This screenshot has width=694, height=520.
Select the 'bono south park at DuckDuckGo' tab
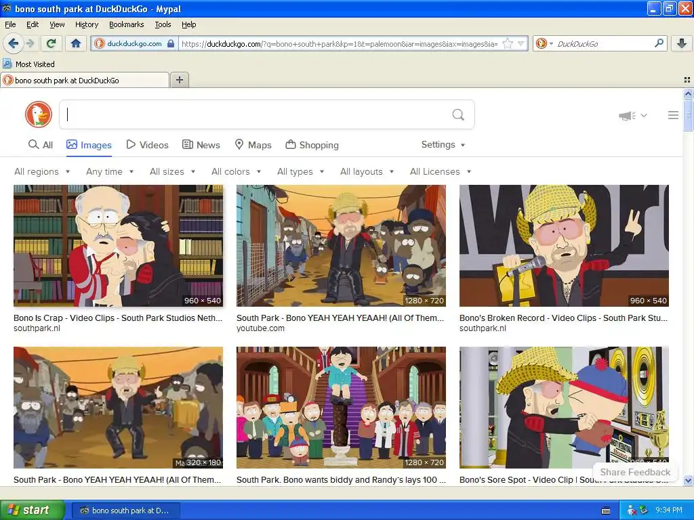[x=85, y=80]
